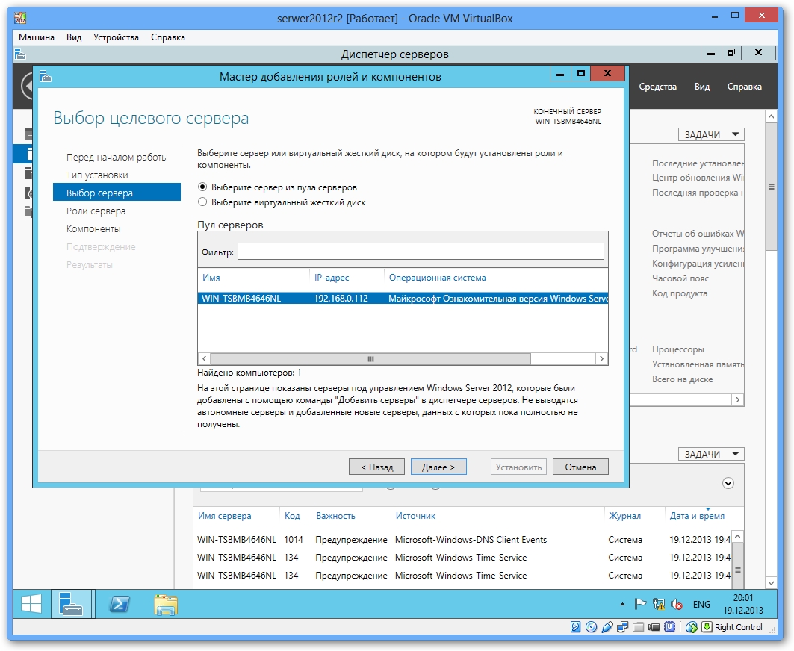Select Выбор сервера wizard step
Screen dimensions: 794x651
coord(117,193)
